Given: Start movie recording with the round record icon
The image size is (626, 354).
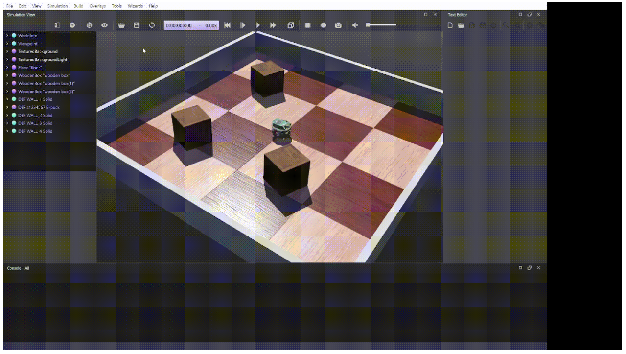Looking at the screenshot, I should coord(323,25).
